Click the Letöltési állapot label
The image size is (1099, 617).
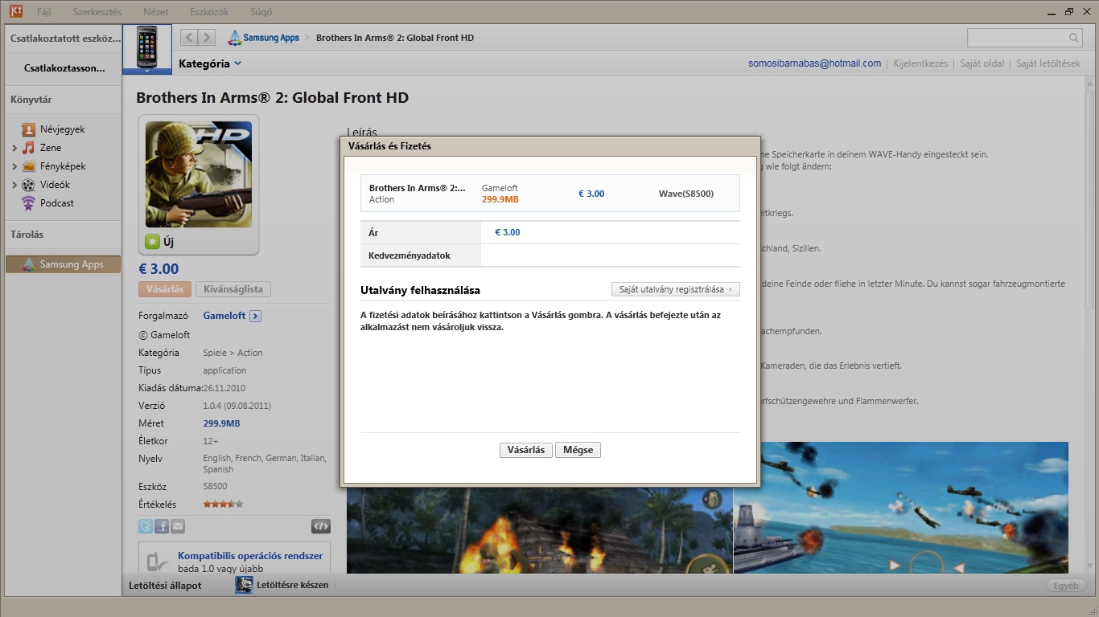point(165,586)
